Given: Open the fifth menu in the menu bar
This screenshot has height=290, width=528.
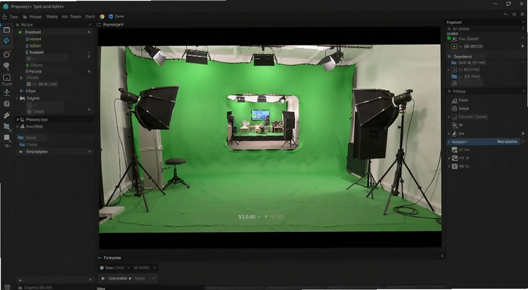Looking at the screenshot, I should point(90,16).
